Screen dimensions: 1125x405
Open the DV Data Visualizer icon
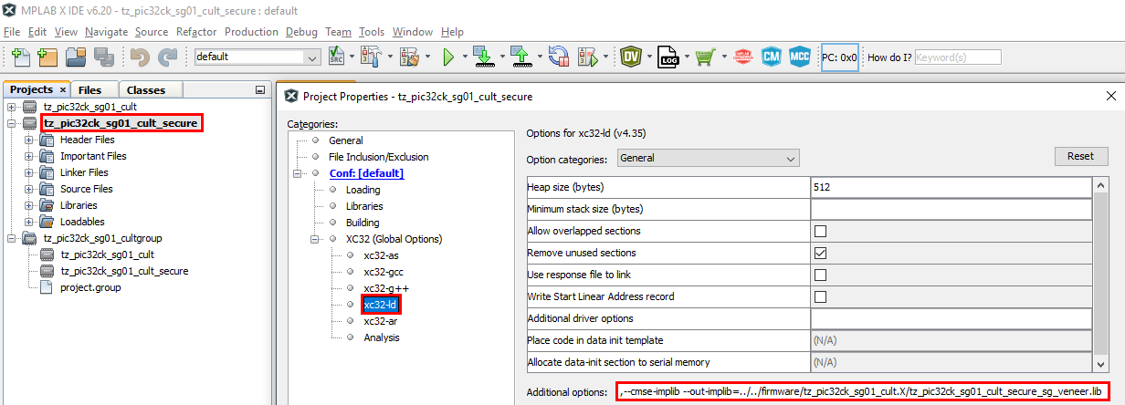tap(631, 57)
